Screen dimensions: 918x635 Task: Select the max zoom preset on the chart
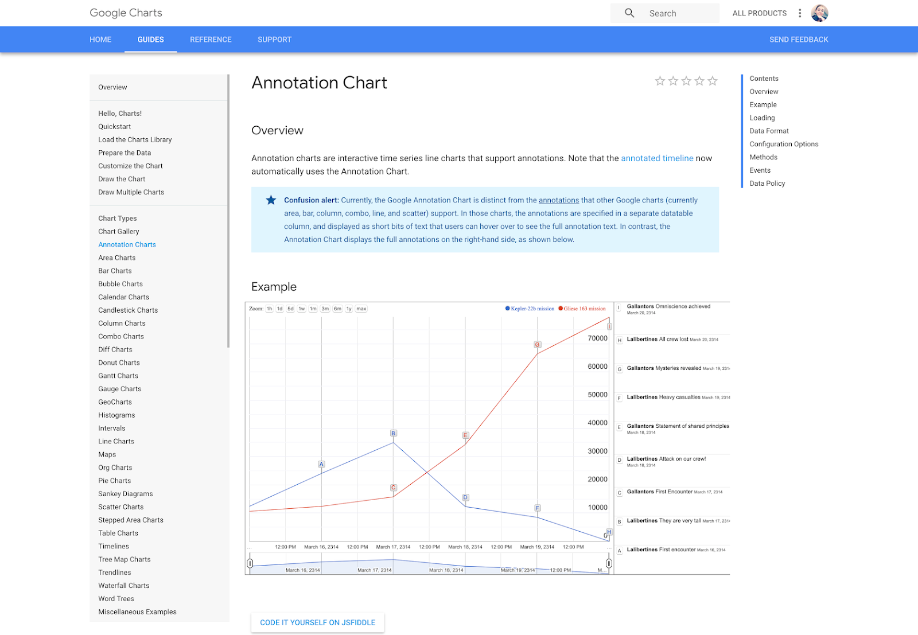361,308
